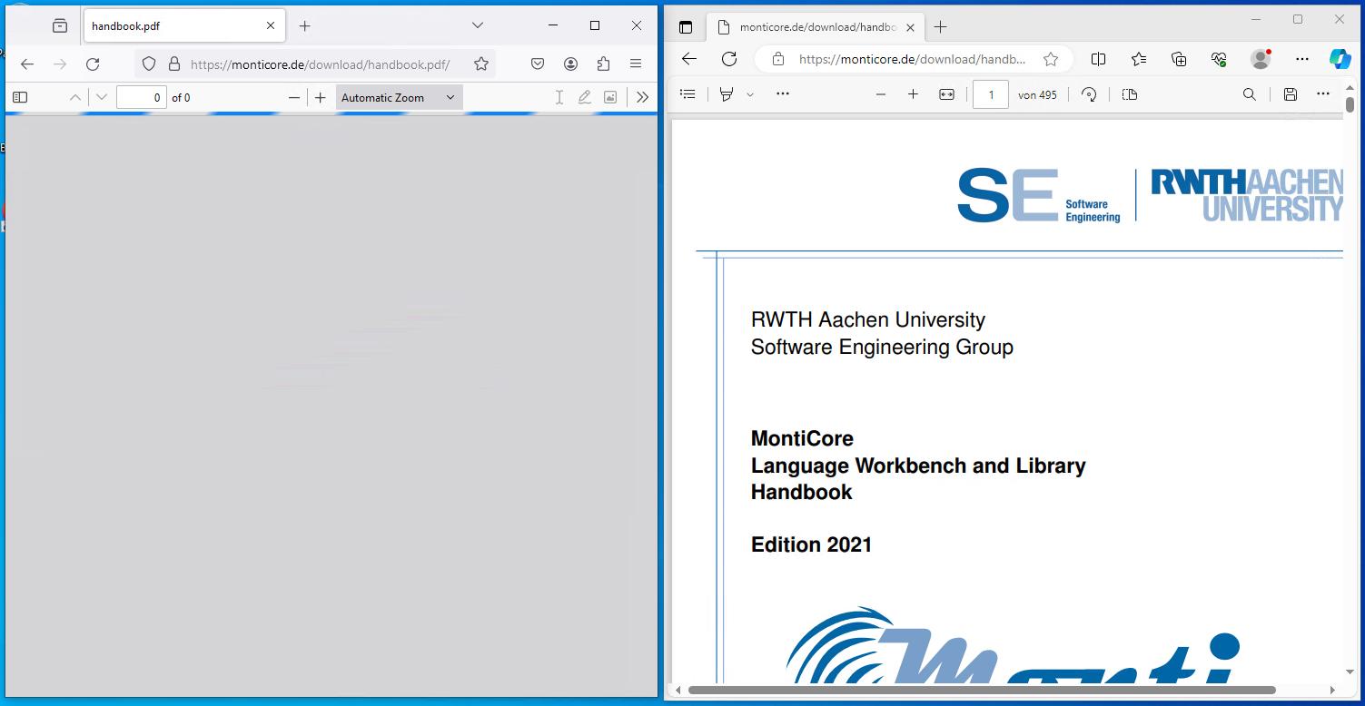
Task: Click Edge vertical scrollbar thumb
Action: (x=1350, y=104)
